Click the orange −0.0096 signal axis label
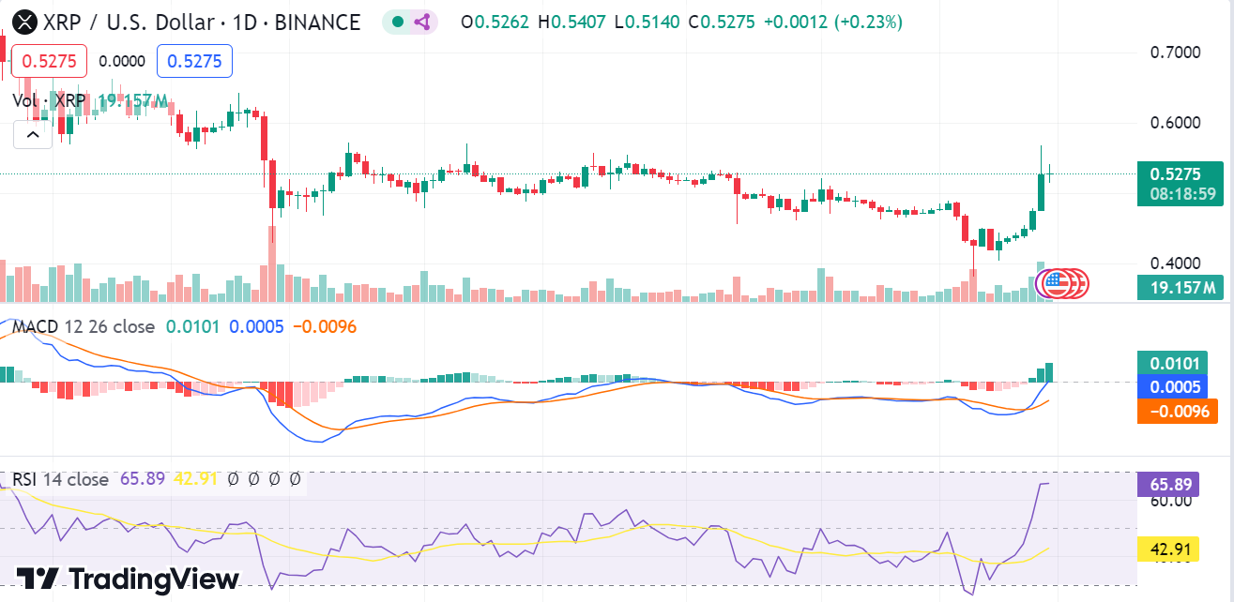The height and width of the screenshot is (602, 1234). 1177,411
